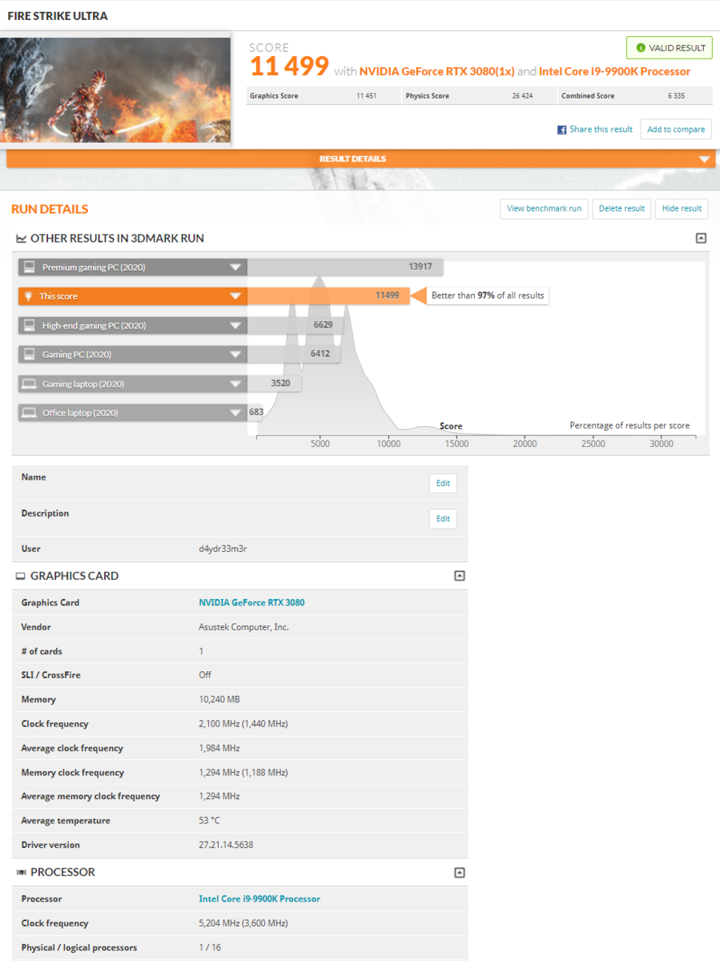The width and height of the screenshot is (720, 961).
Task: Open the Gaming PC (2020) dropdown arrow
Action: [235, 355]
